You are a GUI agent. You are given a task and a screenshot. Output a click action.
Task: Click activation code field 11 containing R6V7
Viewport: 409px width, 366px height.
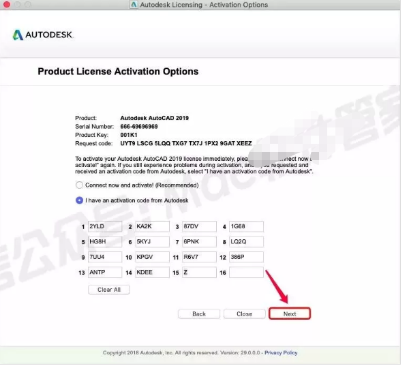coord(199,257)
